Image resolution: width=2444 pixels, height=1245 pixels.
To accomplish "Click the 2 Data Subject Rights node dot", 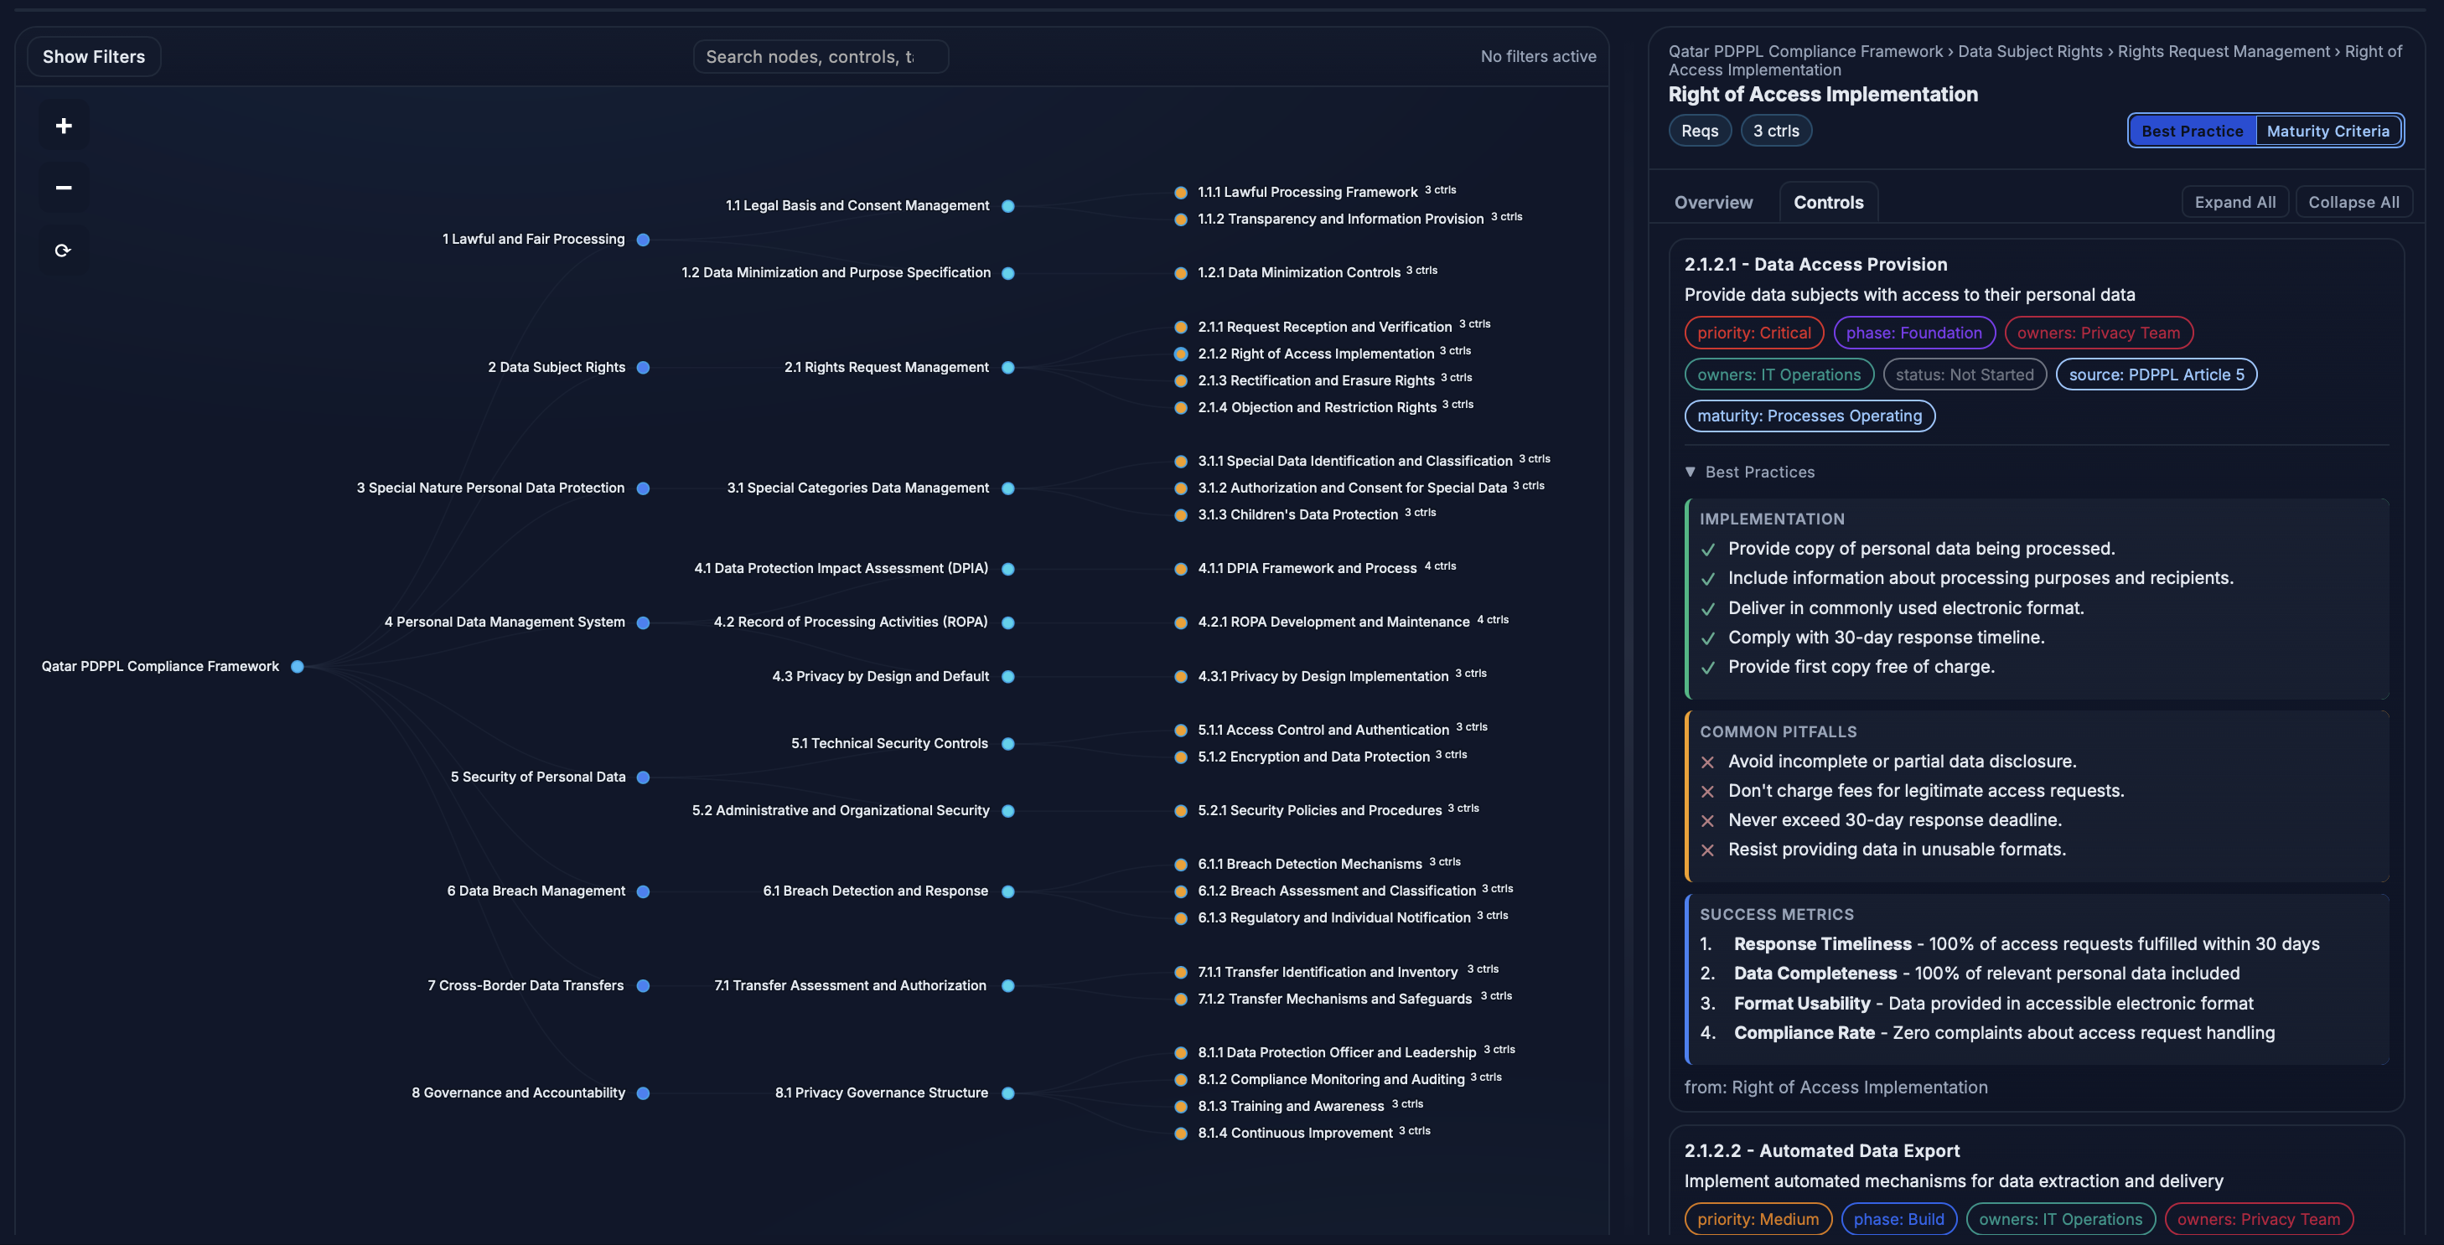I will (x=643, y=368).
